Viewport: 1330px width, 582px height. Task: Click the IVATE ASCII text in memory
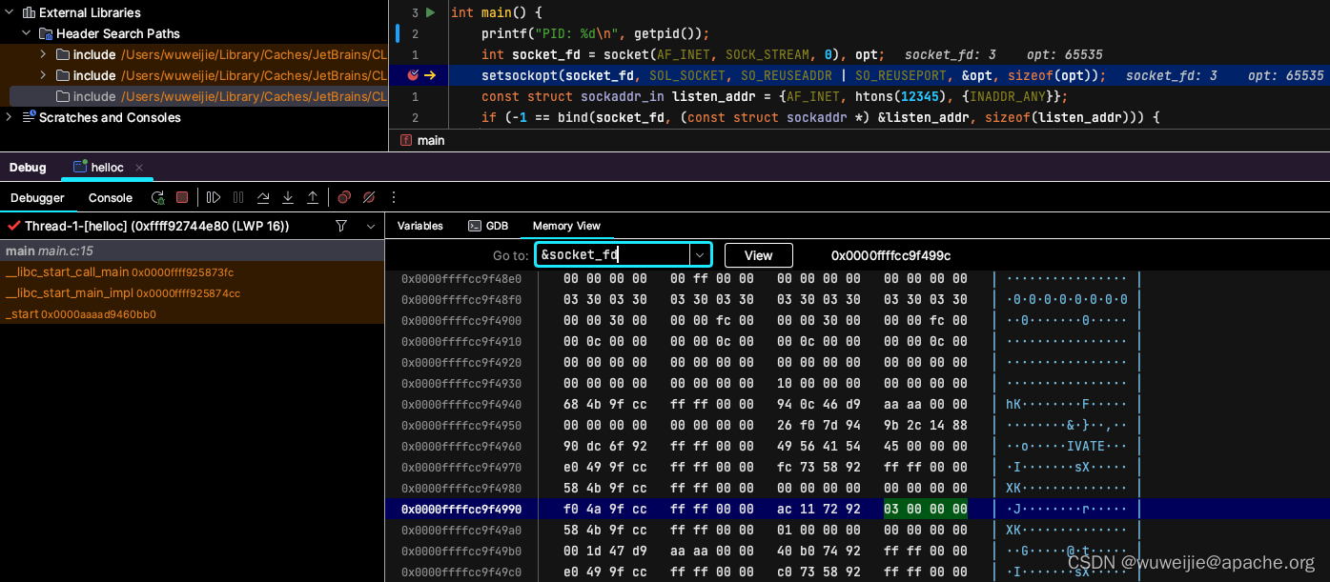coord(1086,446)
